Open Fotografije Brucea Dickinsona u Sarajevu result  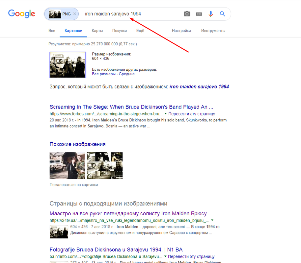coord(116,250)
